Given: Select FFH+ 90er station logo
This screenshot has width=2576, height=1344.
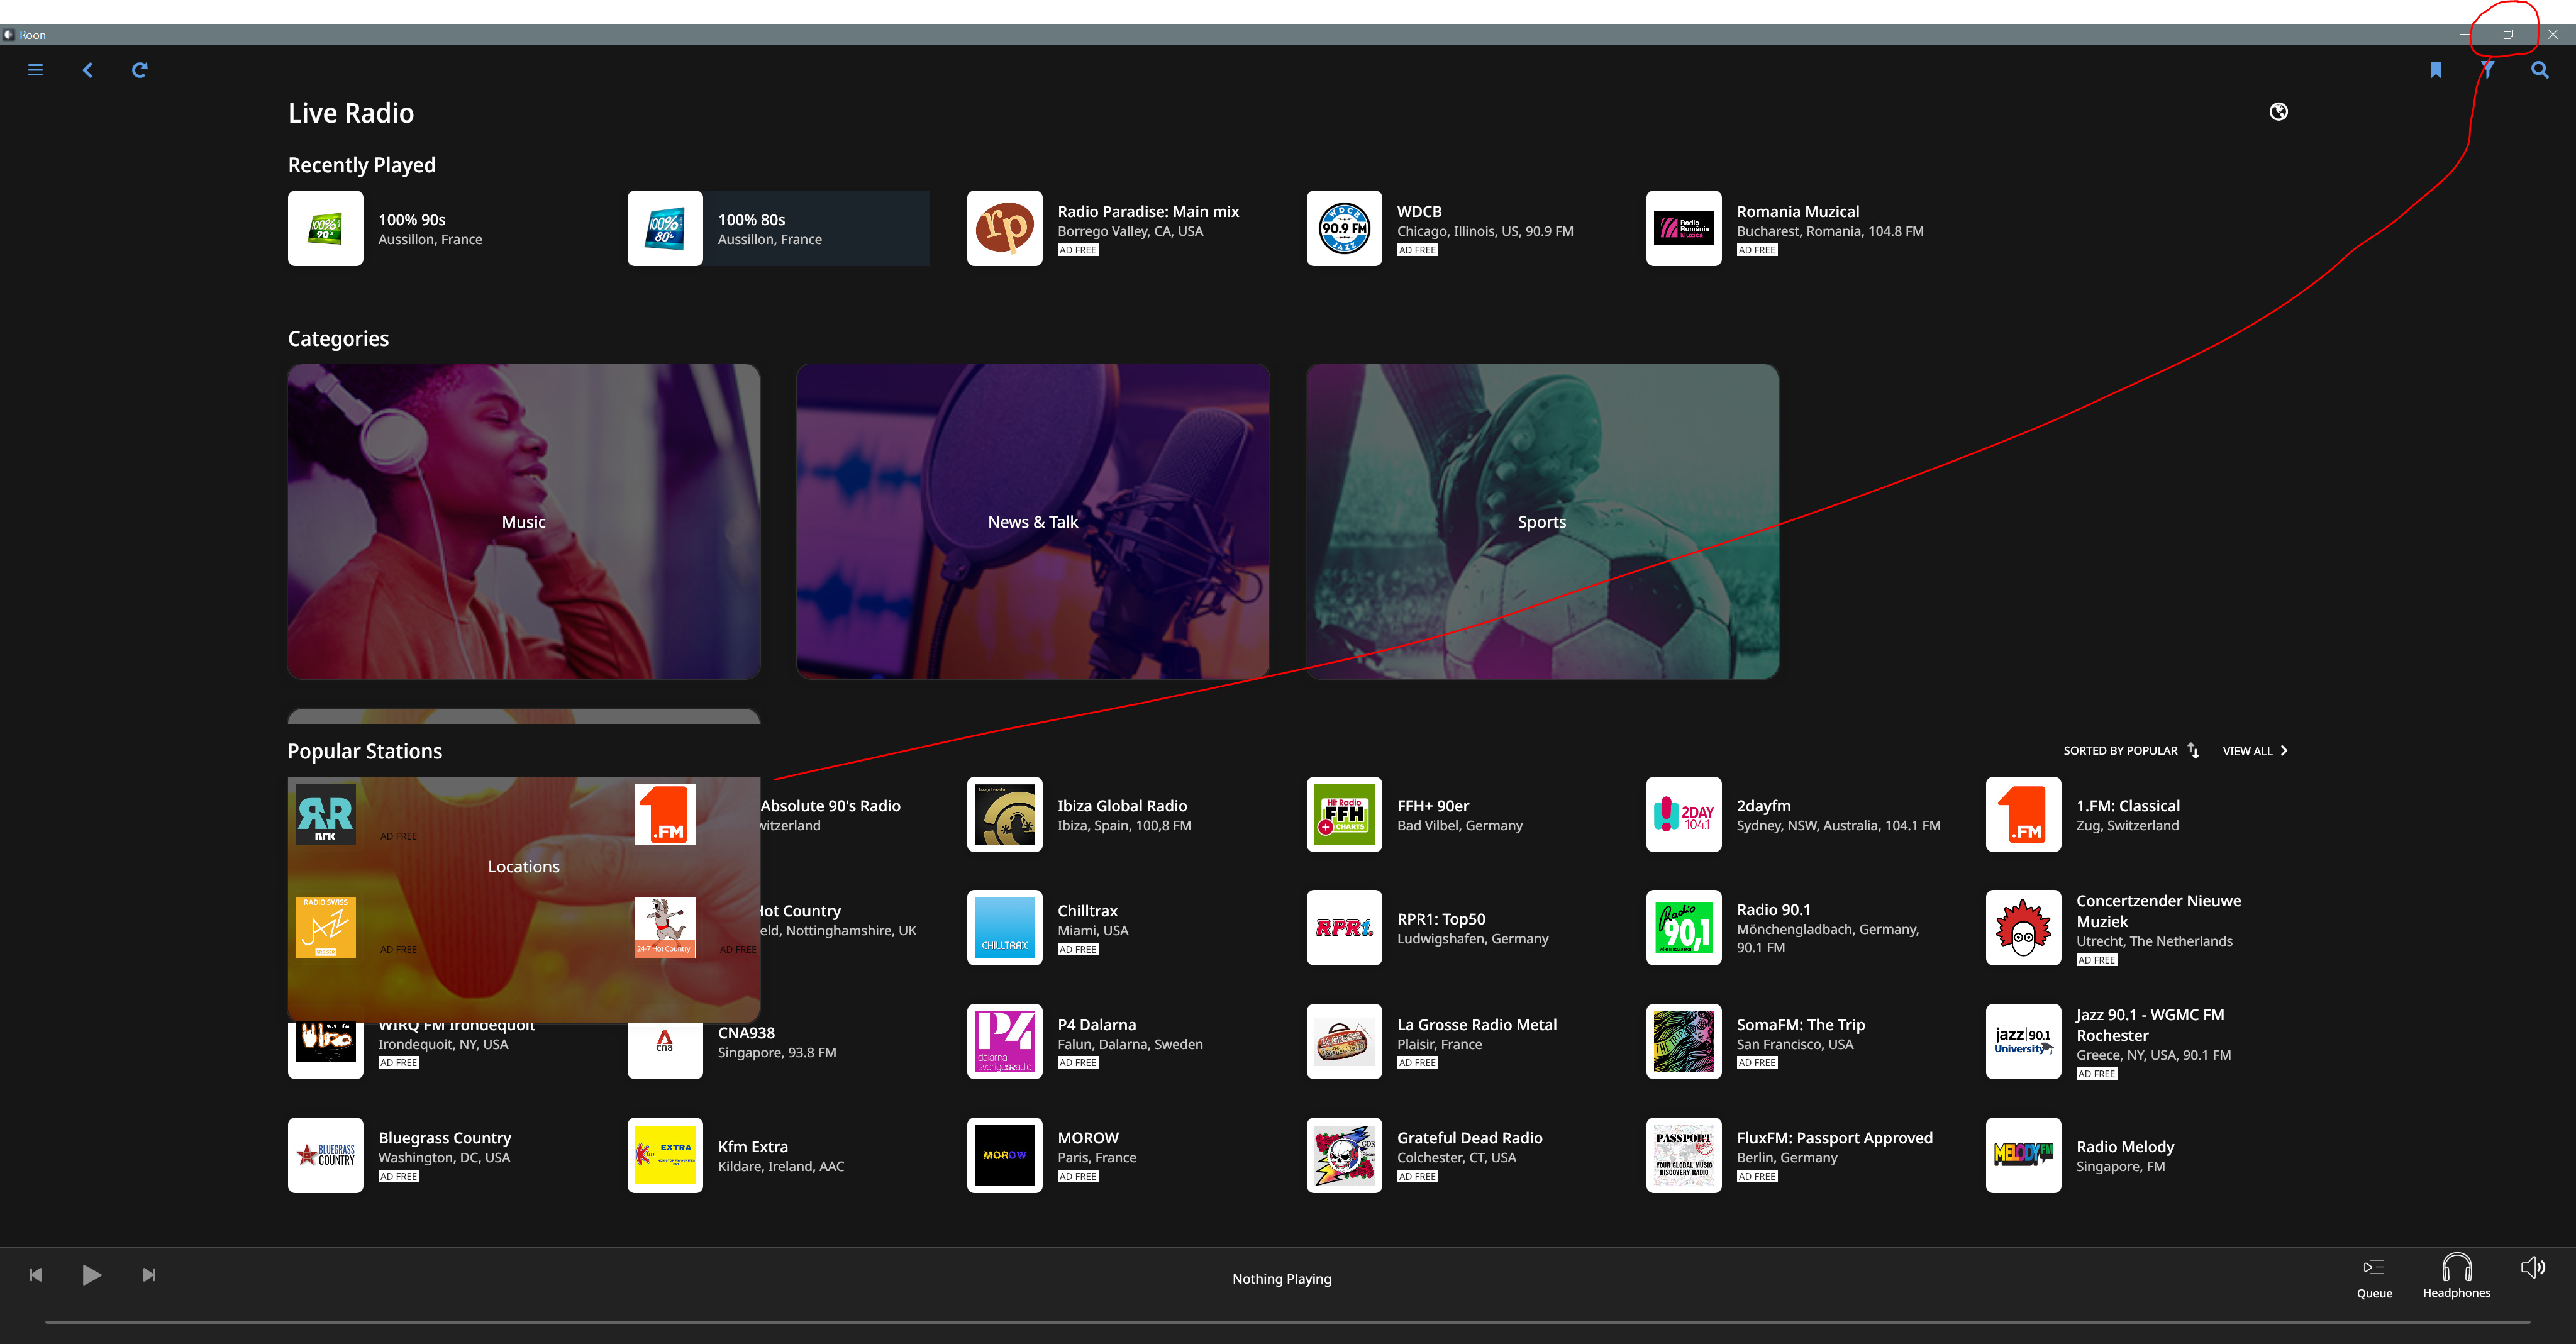Looking at the screenshot, I should pos(1344,815).
